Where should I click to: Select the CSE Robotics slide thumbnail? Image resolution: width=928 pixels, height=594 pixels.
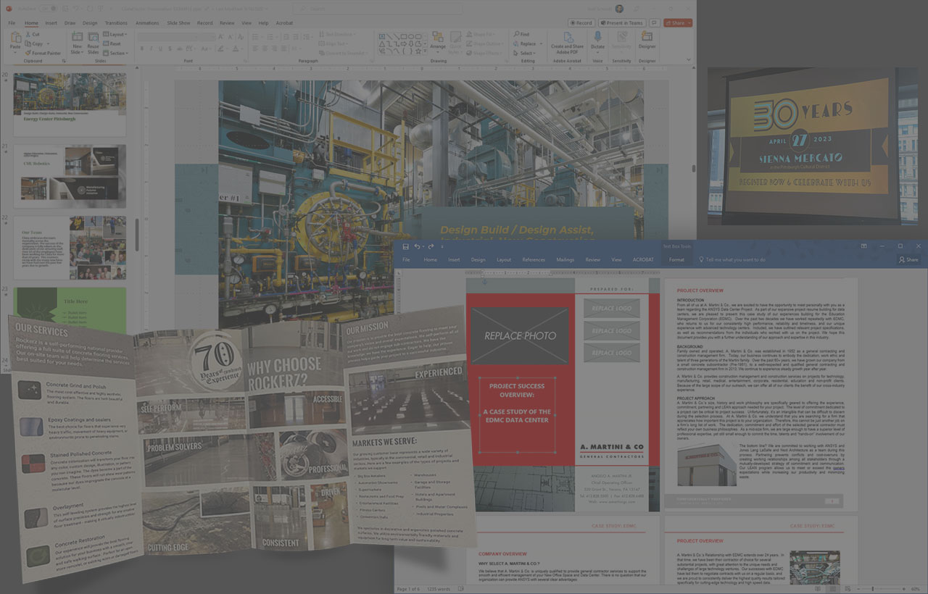pos(70,176)
